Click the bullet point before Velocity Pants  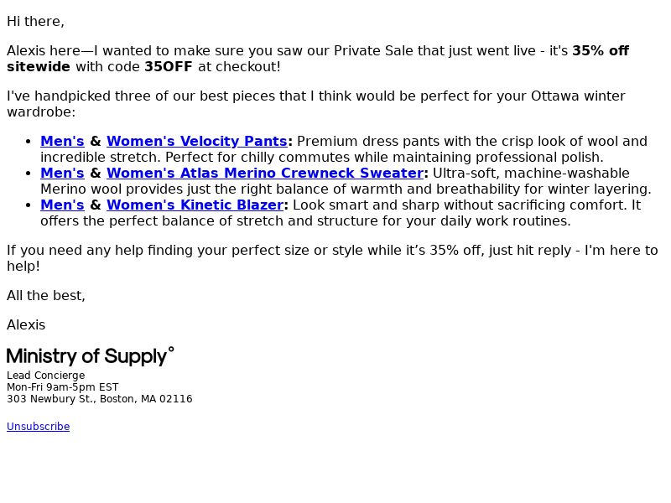29,142
